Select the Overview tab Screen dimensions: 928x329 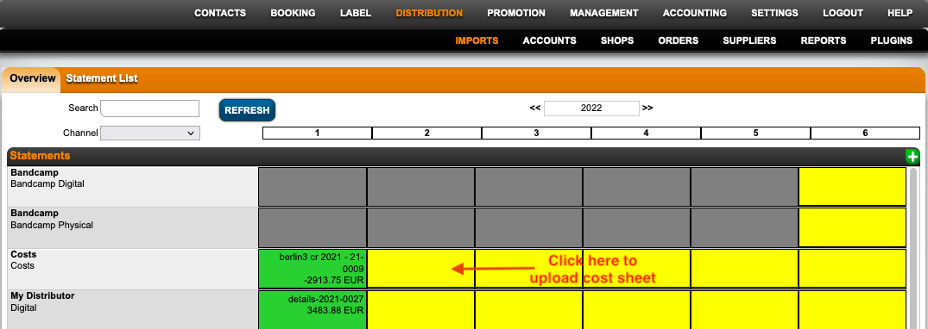33,78
